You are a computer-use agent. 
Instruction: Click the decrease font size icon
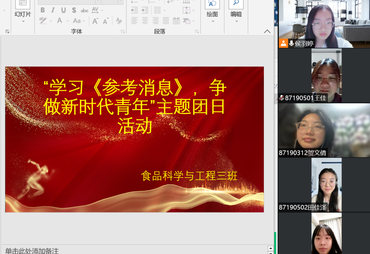[x=106, y=21]
